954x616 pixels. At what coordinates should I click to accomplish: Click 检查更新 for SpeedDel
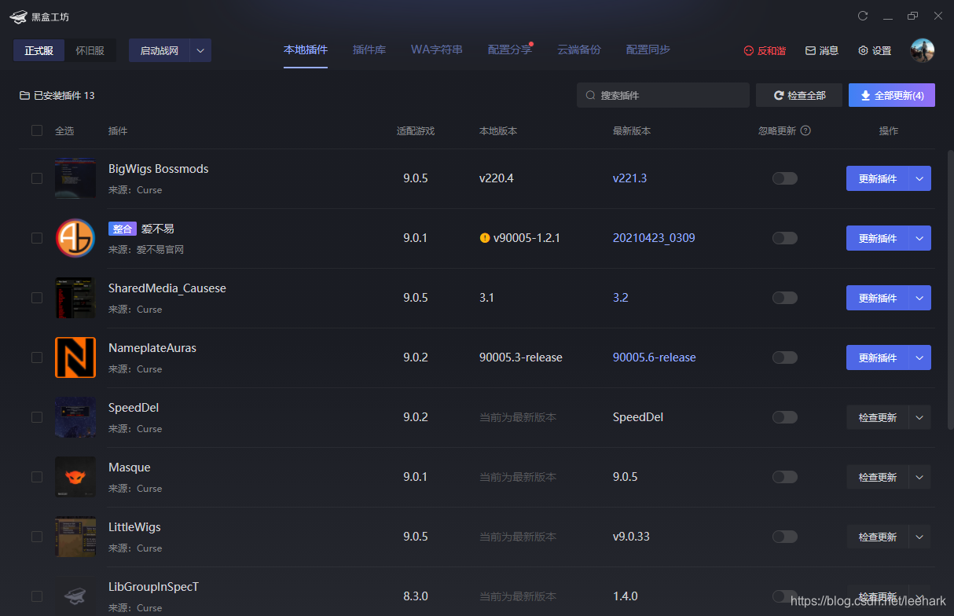pyautogui.click(x=878, y=417)
